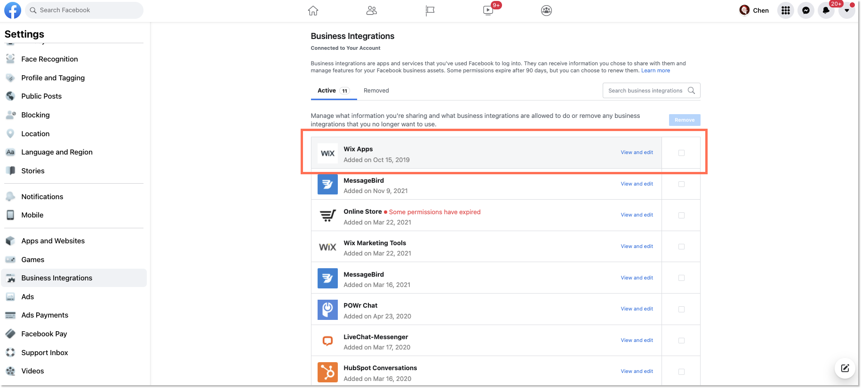Open Ads settings
Viewport: 861px width, 388px height.
click(74, 297)
